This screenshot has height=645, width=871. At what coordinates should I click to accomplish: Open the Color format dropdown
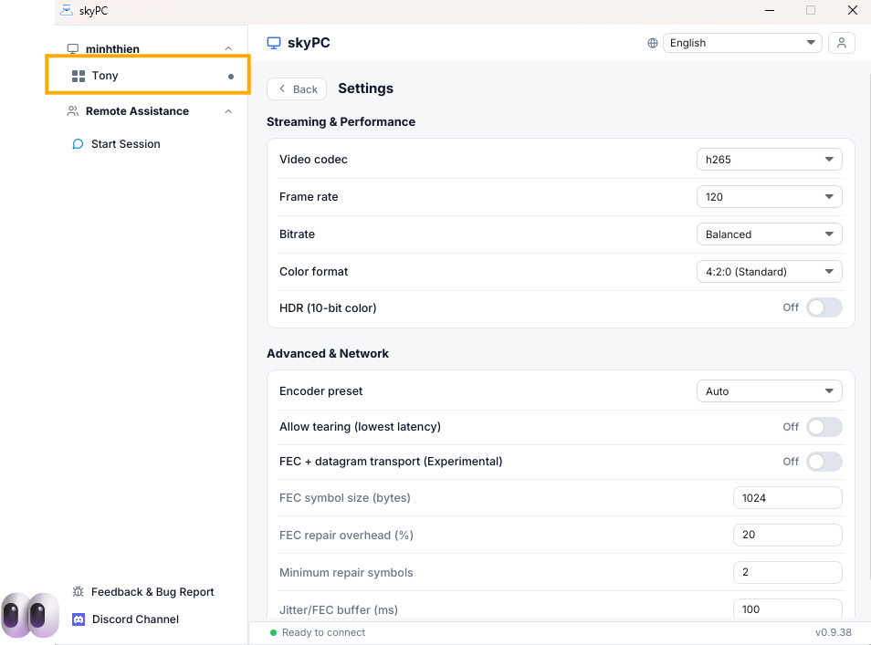[x=770, y=272]
